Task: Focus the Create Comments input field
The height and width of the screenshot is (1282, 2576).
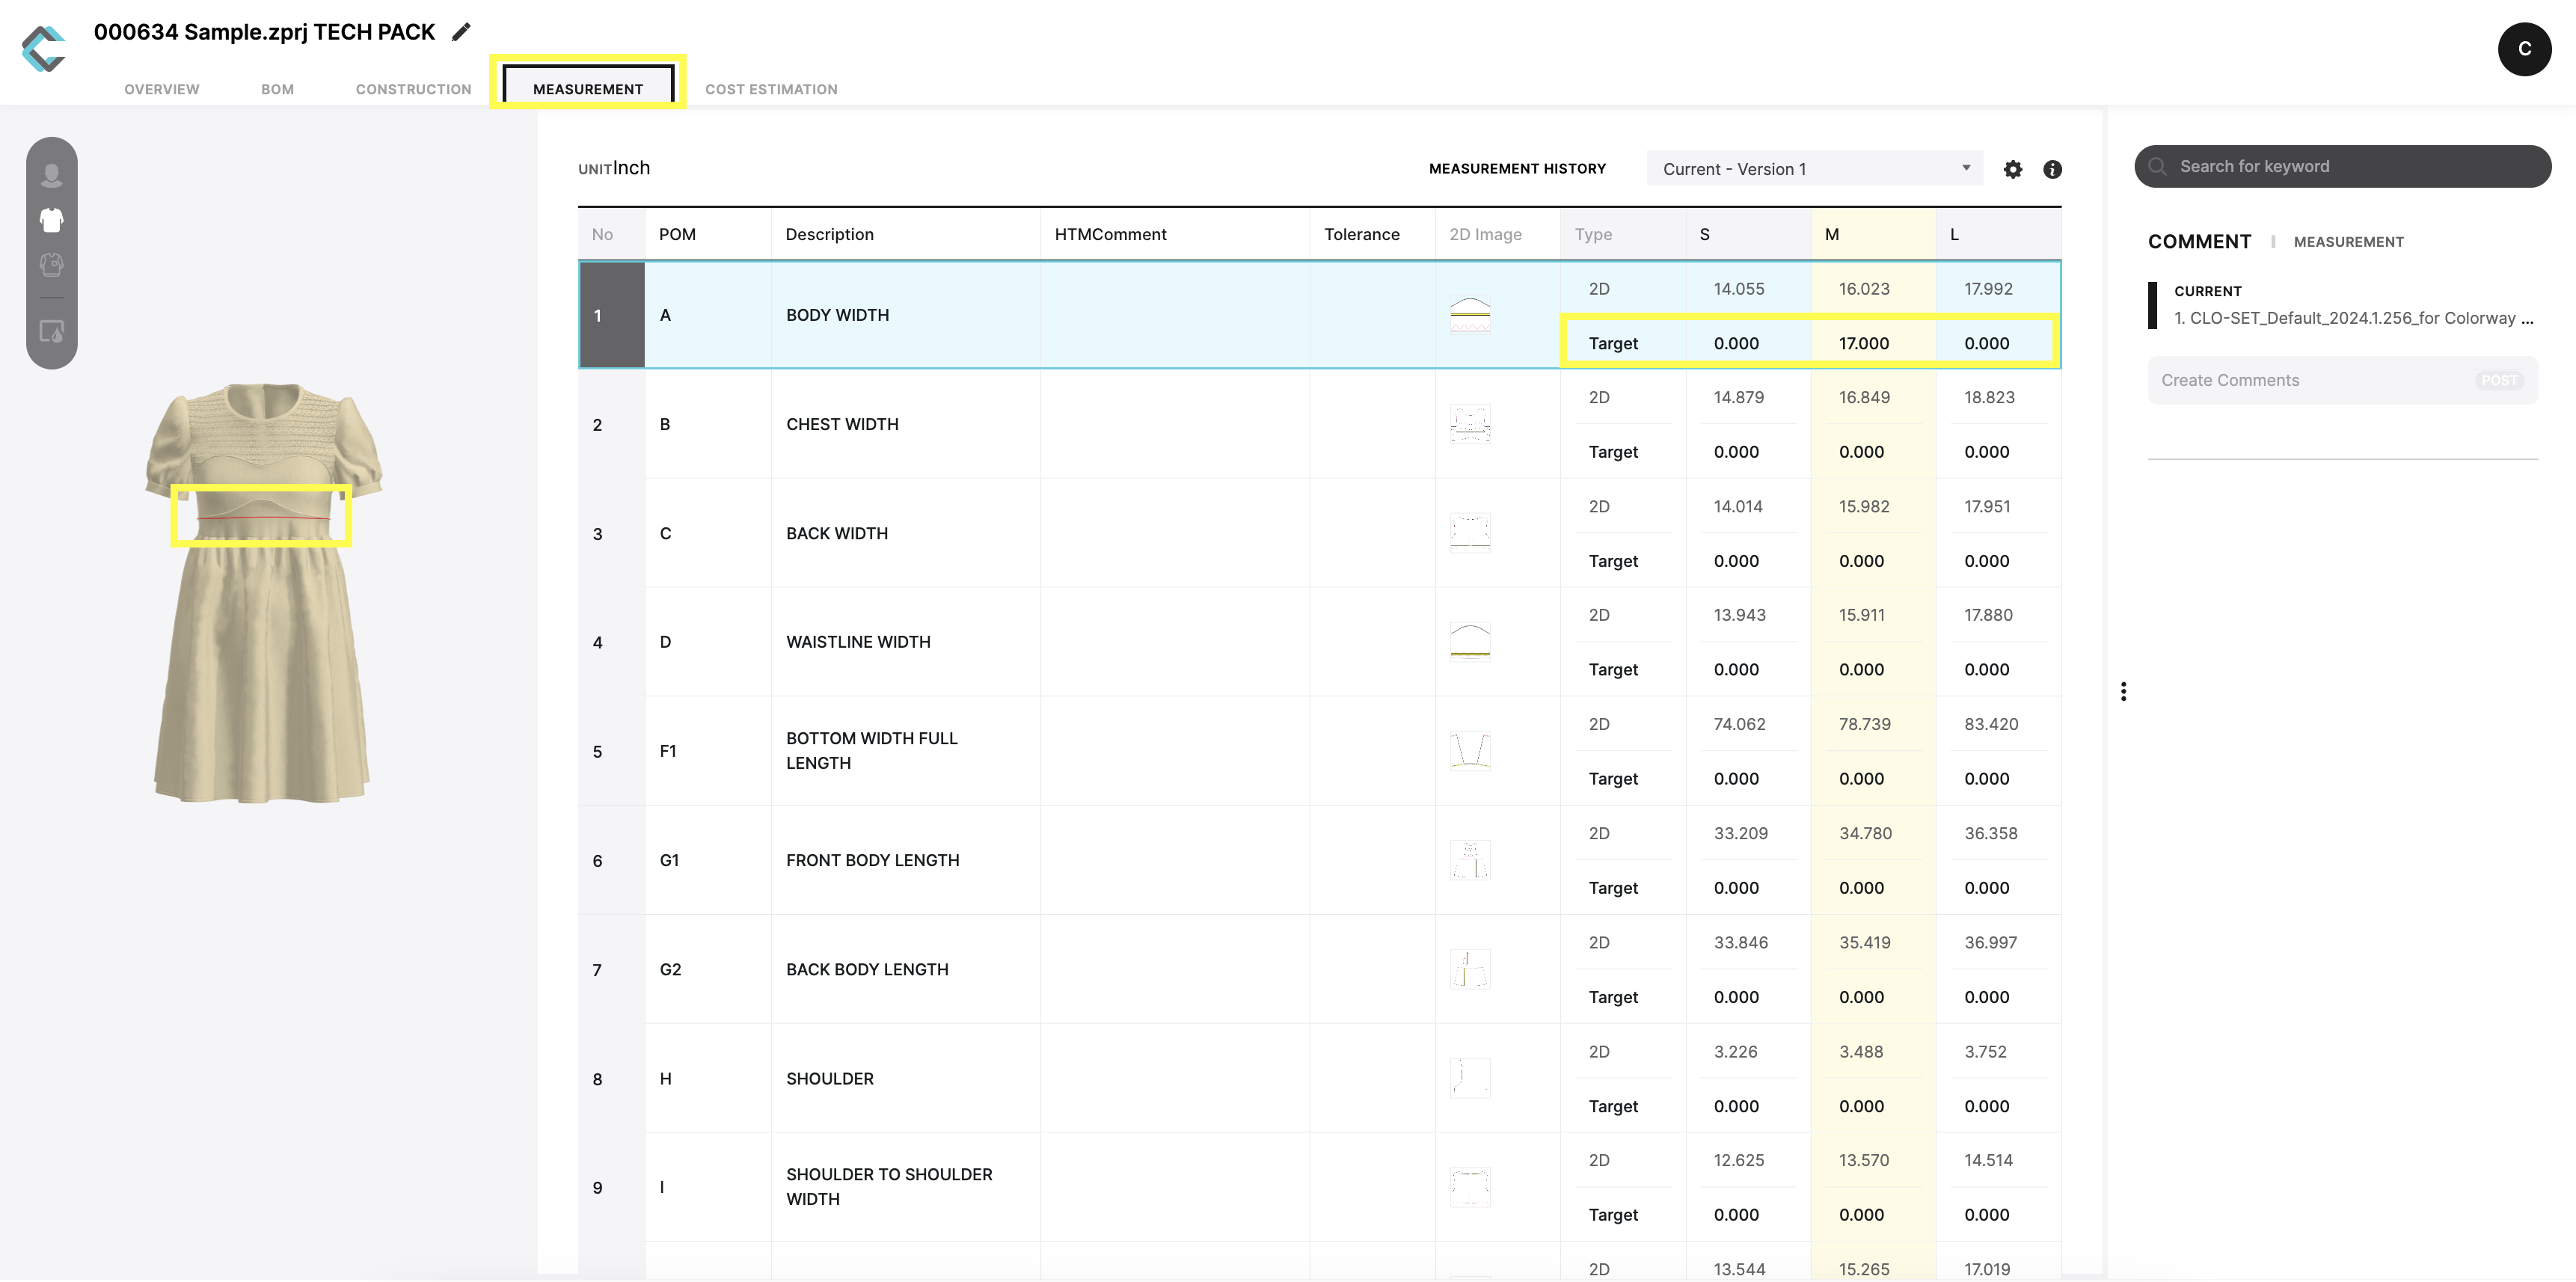Action: 2342,381
